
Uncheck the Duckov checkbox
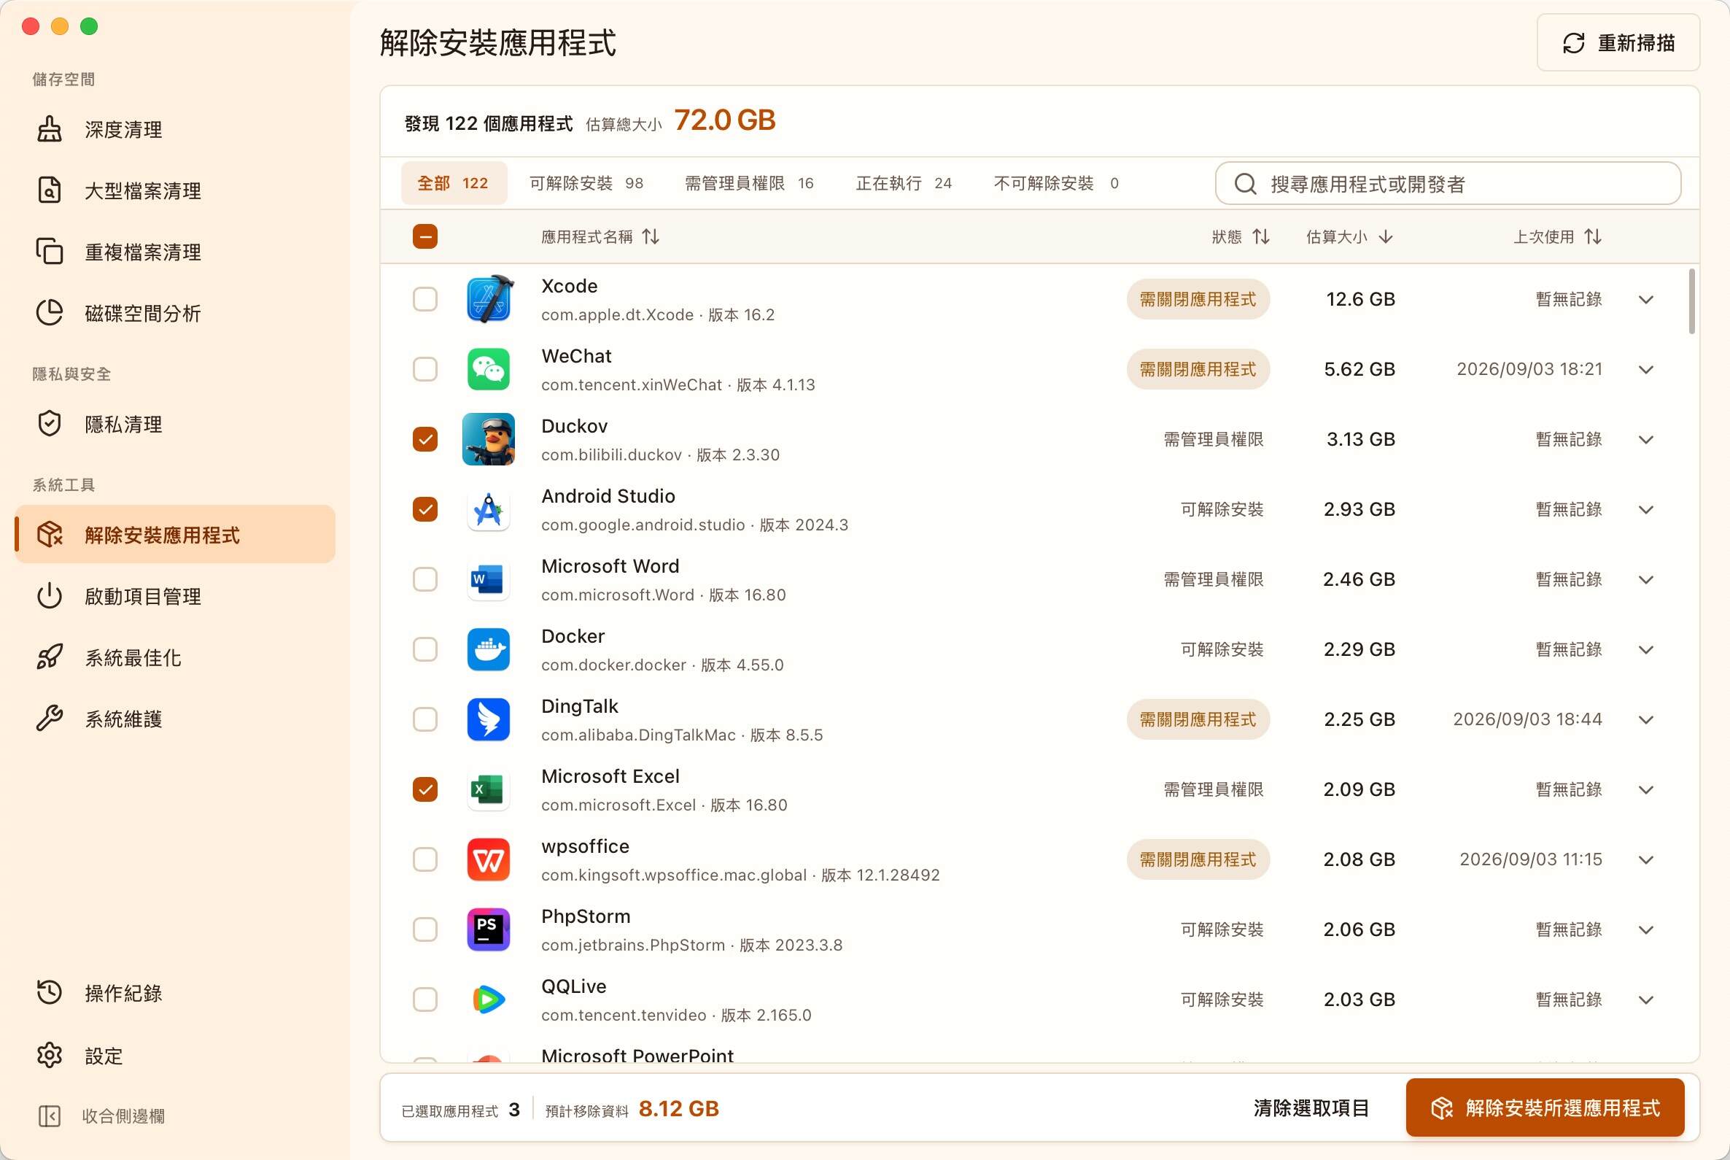pos(425,439)
